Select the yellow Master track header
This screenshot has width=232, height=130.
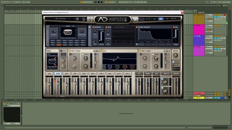coord(199,98)
